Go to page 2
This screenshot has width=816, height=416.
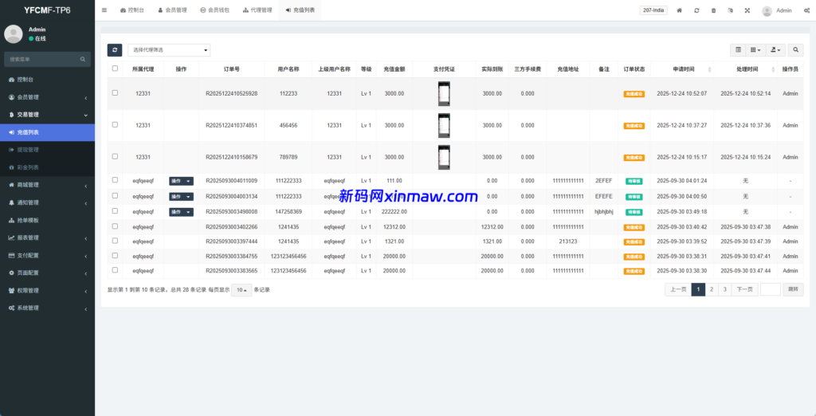tap(712, 289)
